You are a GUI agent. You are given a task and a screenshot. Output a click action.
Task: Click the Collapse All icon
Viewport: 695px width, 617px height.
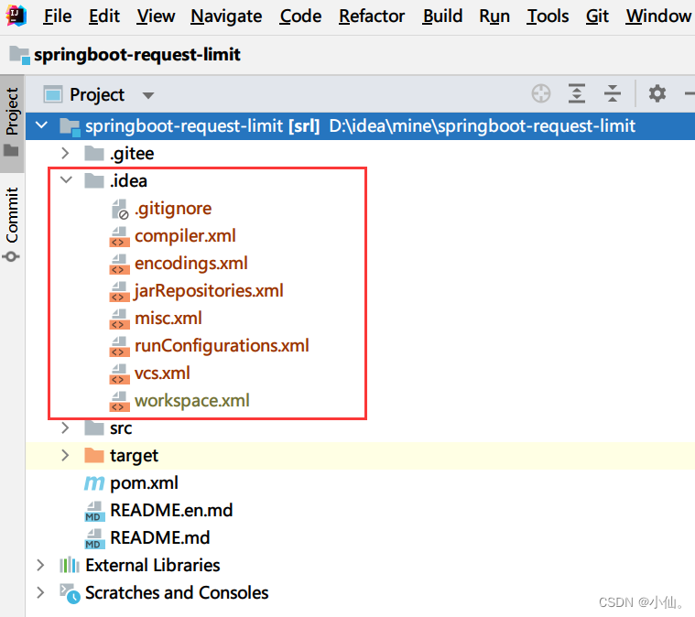tap(612, 93)
